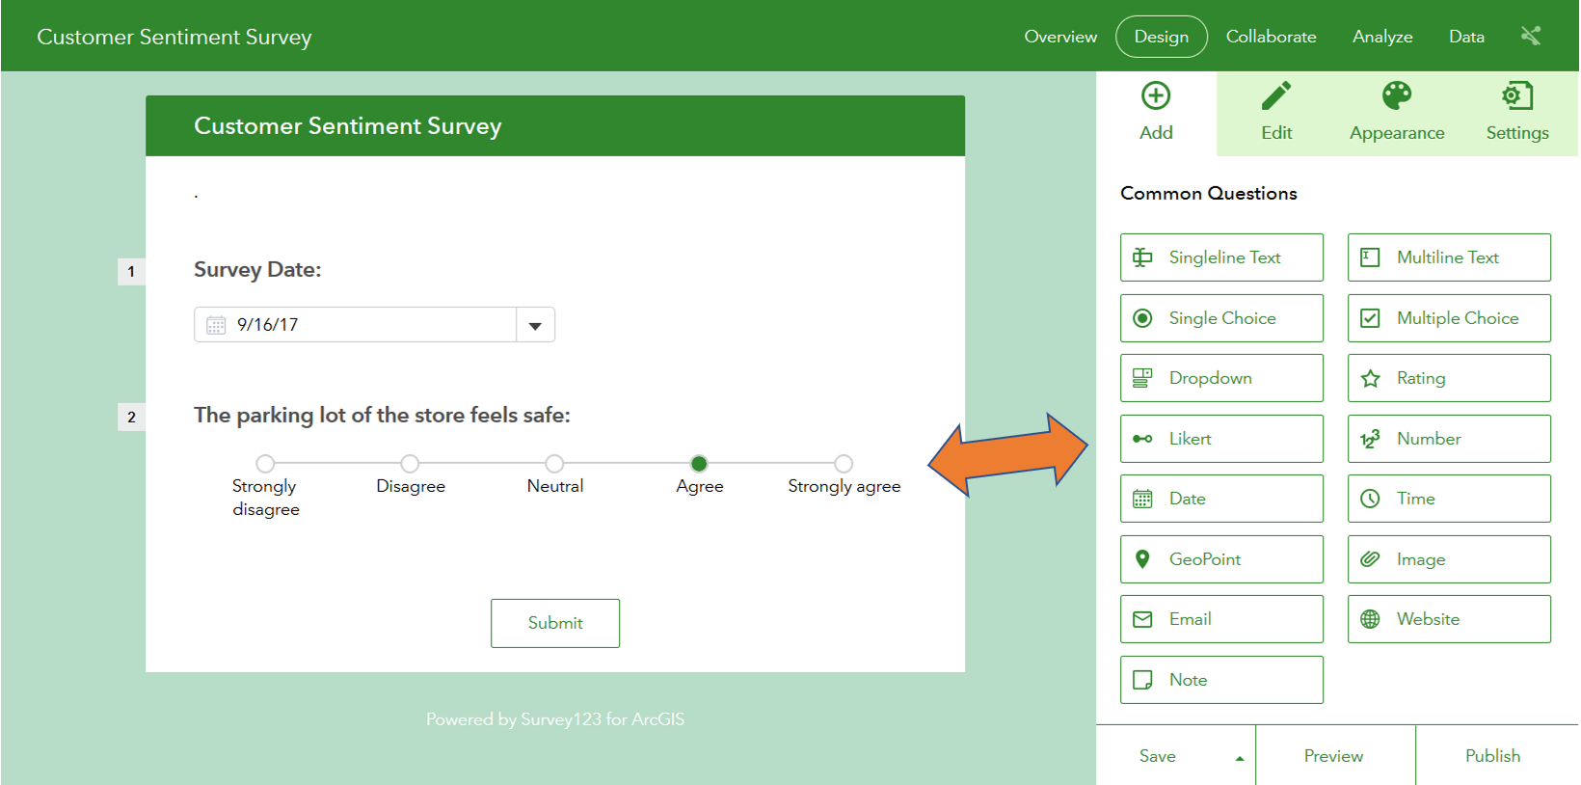1581x785 pixels.
Task: Preview the survey form
Action: coord(1333,756)
